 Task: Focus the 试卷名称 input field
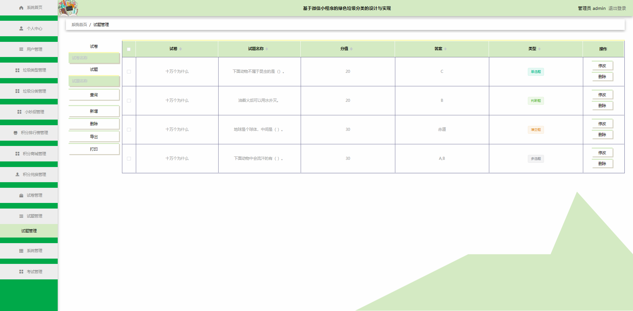(x=94, y=58)
